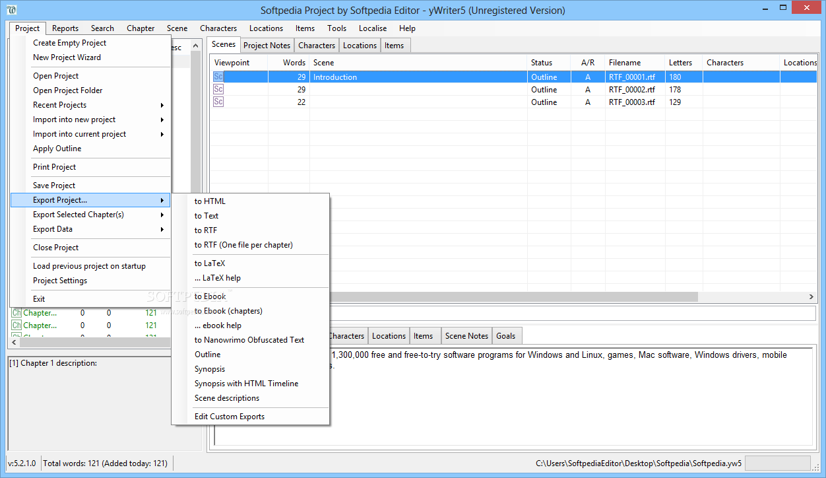Screen dimensions: 826x478
Task: Export Outline
Action: (251, 355)
